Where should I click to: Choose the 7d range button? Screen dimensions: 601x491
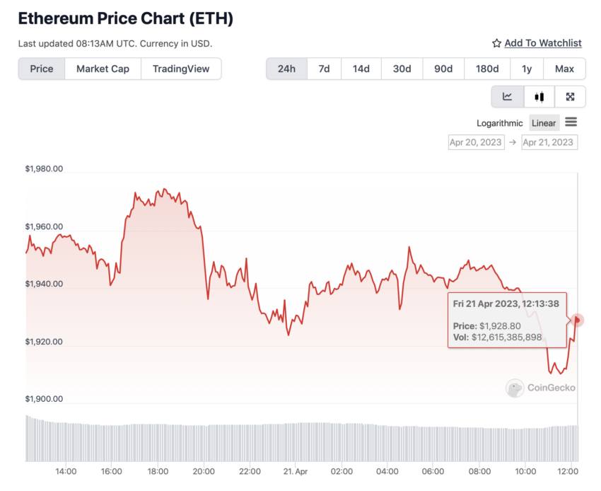[x=324, y=69]
